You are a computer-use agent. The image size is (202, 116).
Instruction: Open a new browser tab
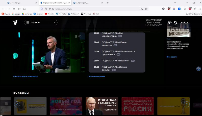click(108, 3)
